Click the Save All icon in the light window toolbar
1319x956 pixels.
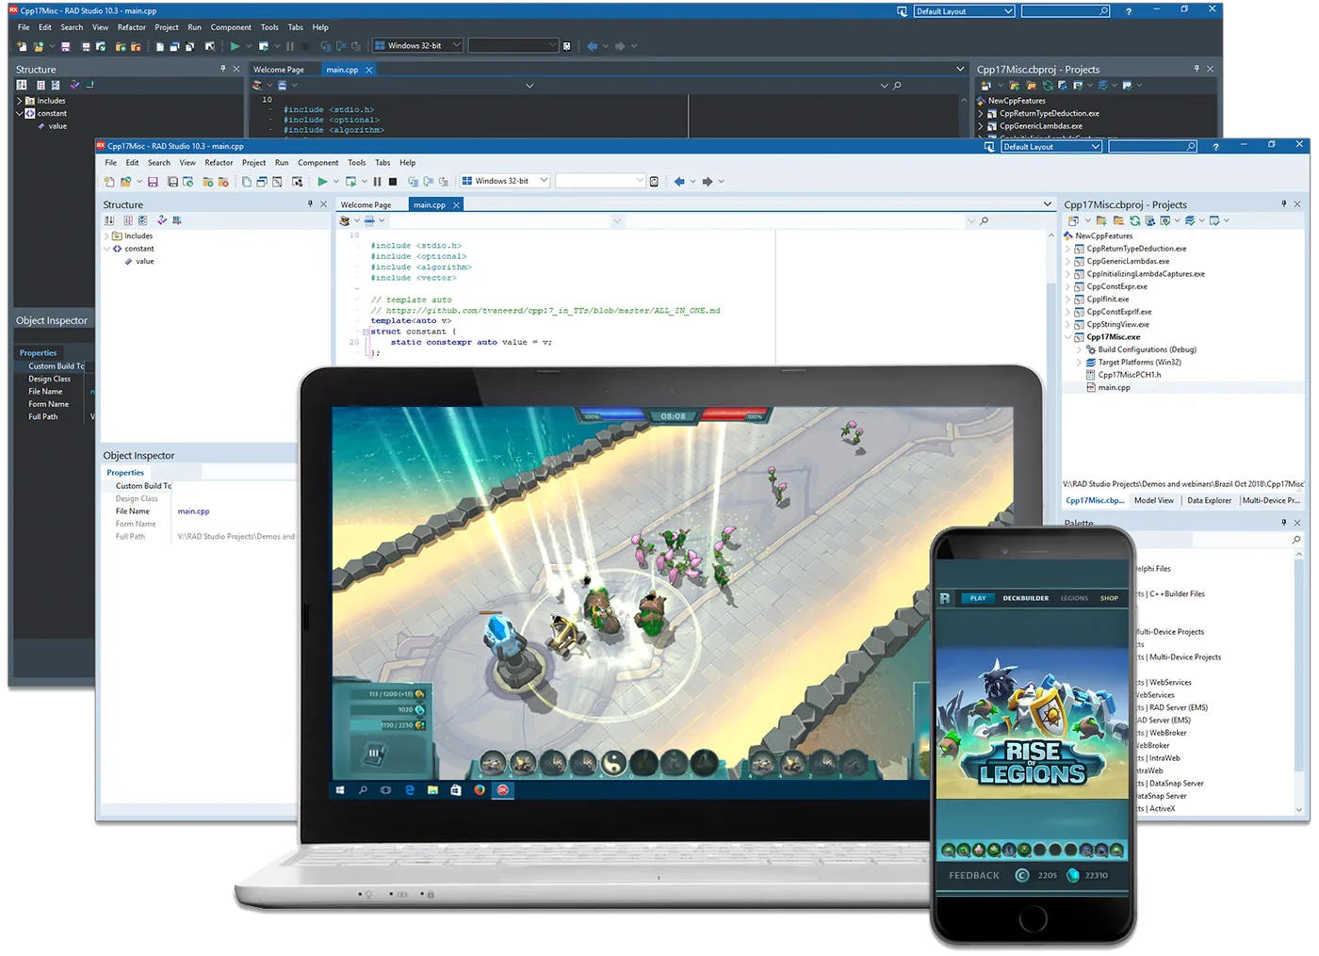(173, 181)
